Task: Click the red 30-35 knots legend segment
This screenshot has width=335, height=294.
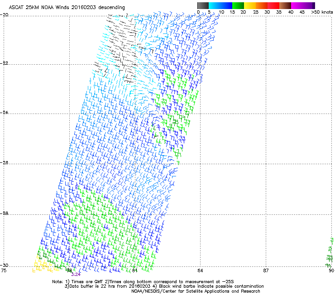Action: click(273, 5)
